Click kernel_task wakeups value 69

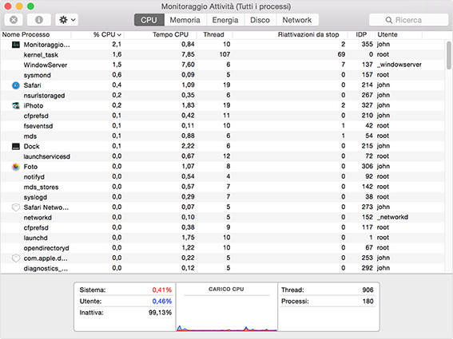[x=341, y=54]
